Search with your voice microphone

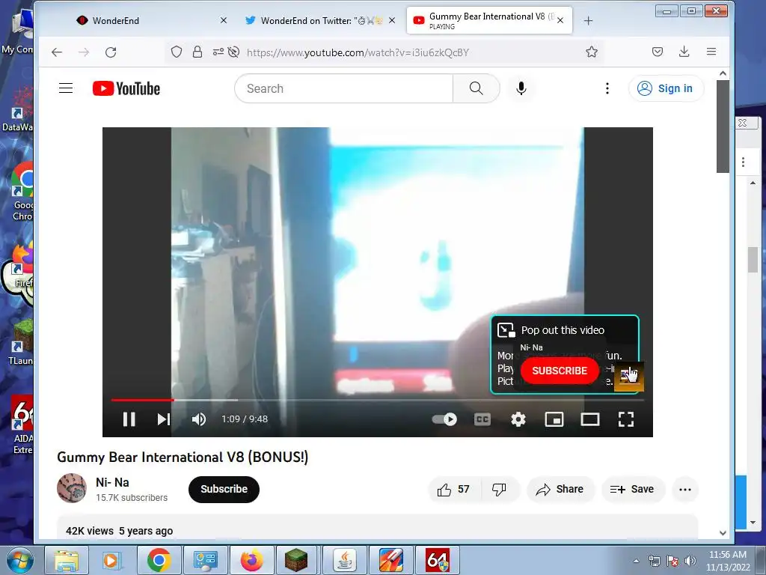pos(521,88)
